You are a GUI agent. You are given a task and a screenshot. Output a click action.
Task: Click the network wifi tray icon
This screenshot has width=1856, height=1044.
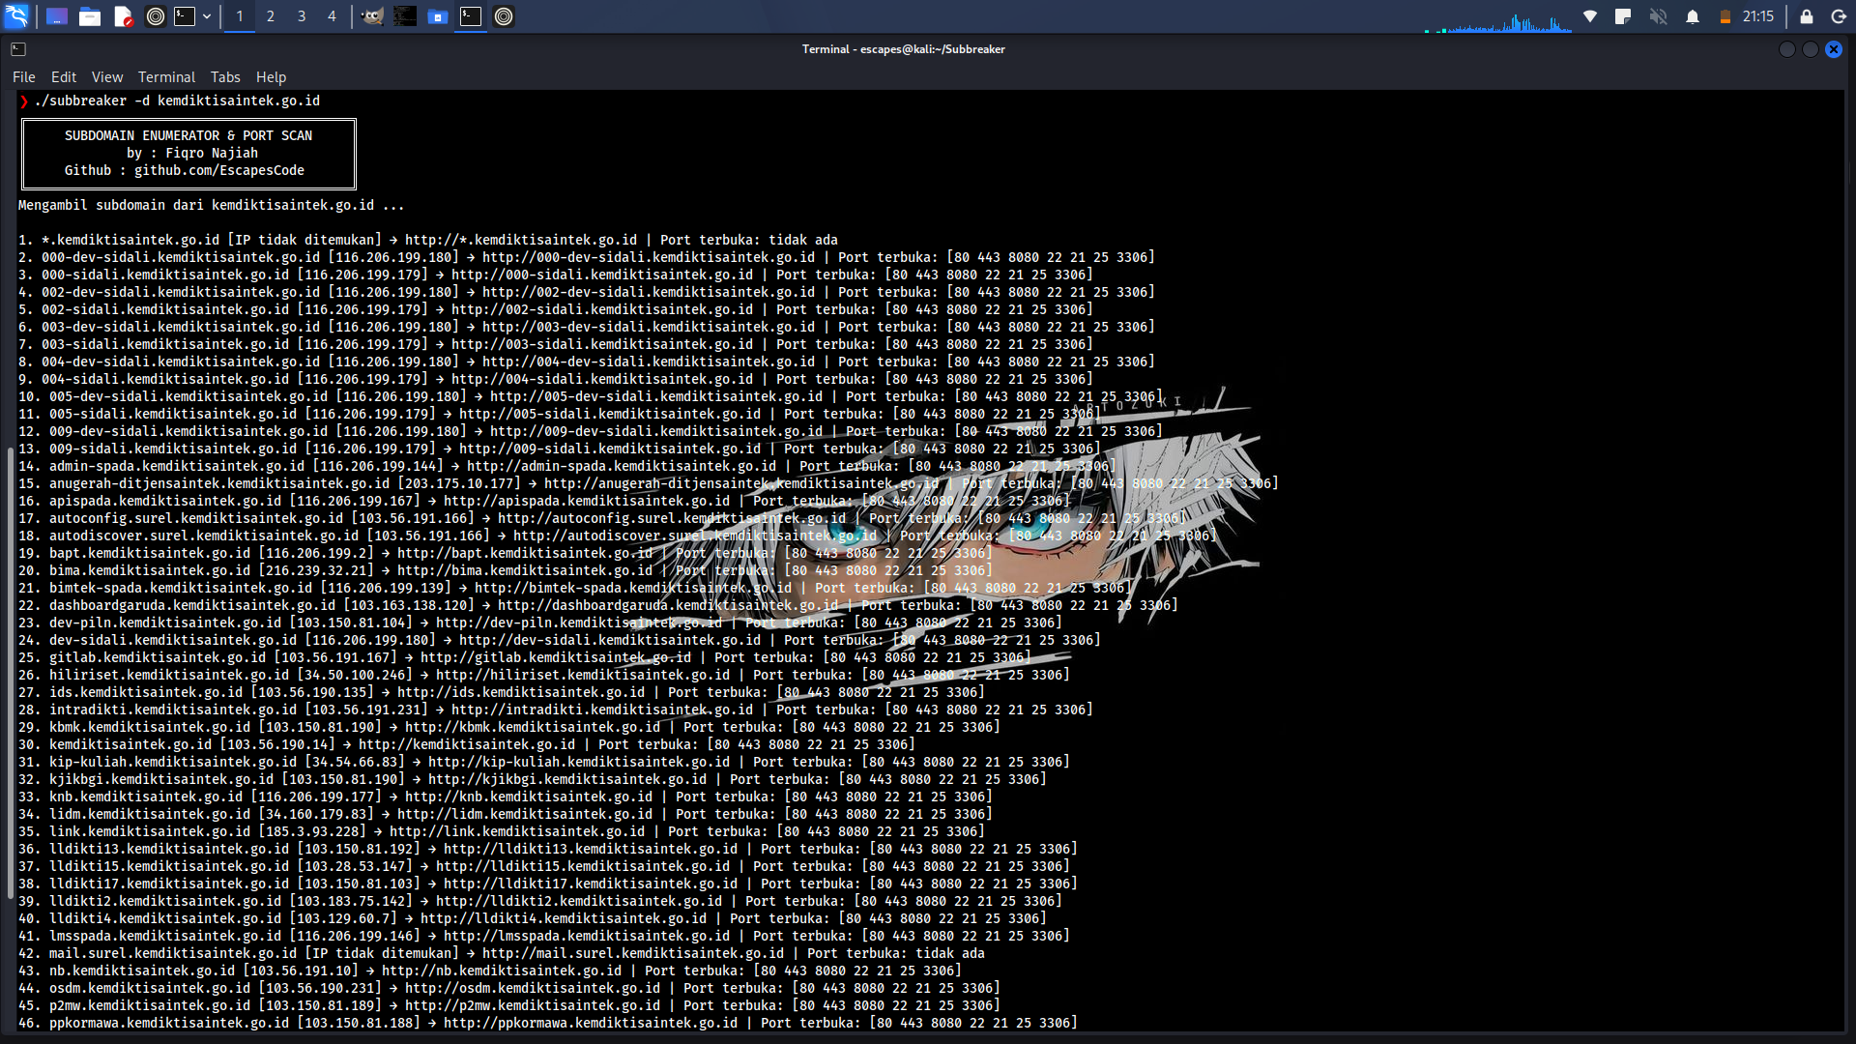click(1590, 16)
